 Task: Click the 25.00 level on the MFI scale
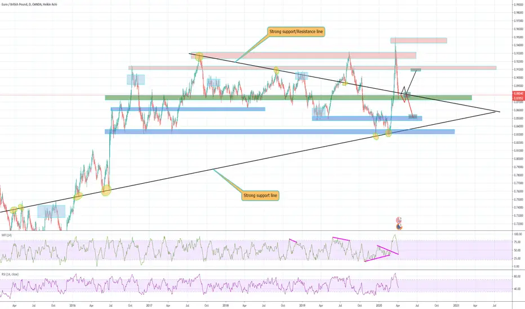click(x=518, y=258)
